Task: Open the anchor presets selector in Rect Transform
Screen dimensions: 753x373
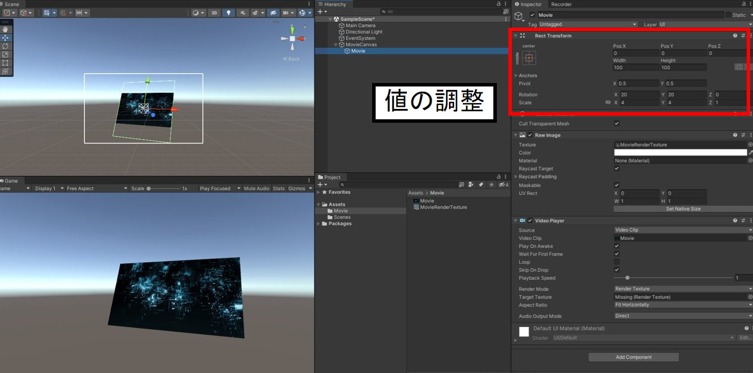Action: click(529, 57)
